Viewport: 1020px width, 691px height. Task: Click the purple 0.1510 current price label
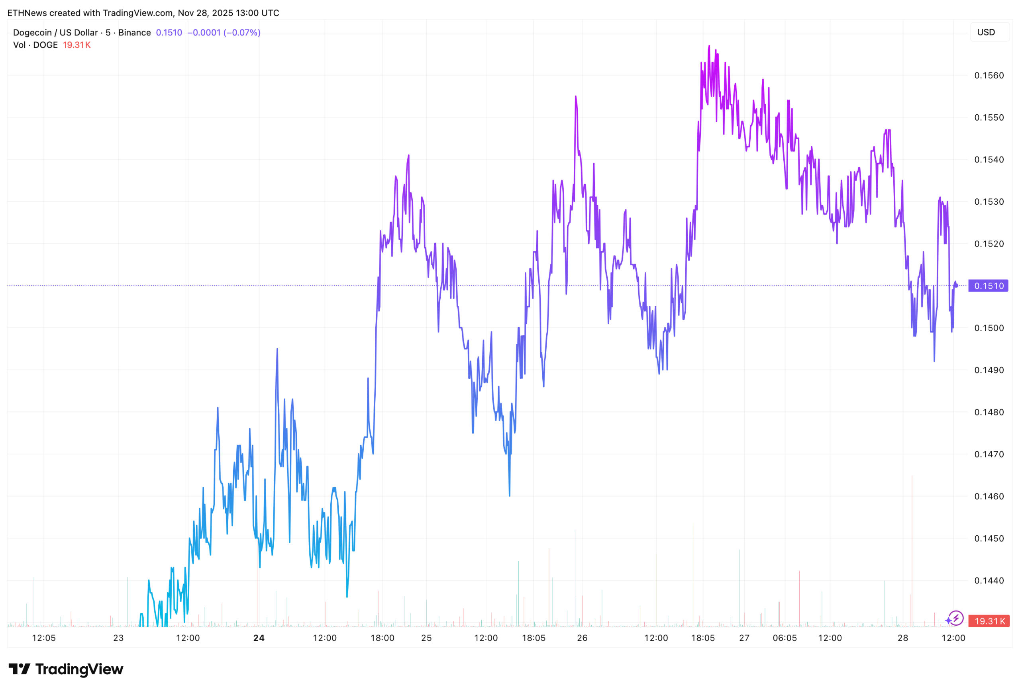[989, 286]
